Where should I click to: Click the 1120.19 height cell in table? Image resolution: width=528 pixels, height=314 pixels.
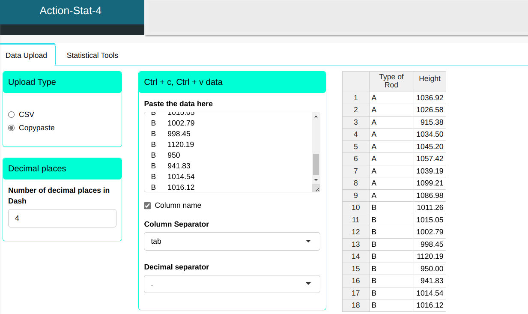[x=430, y=256]
